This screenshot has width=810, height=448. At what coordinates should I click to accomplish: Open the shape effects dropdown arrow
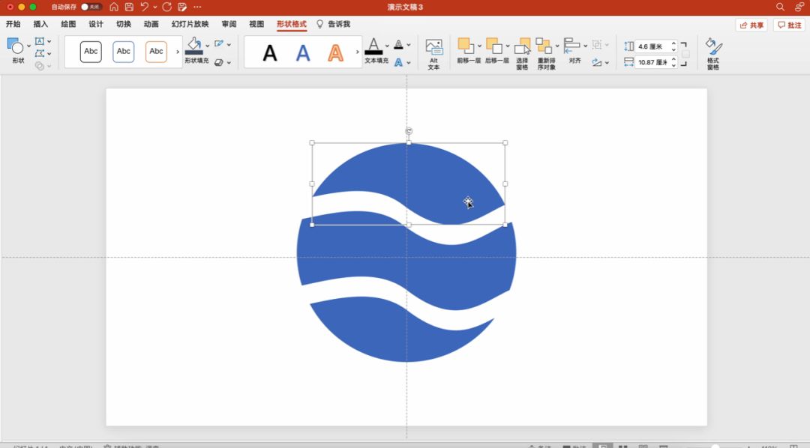coord(229,62)
